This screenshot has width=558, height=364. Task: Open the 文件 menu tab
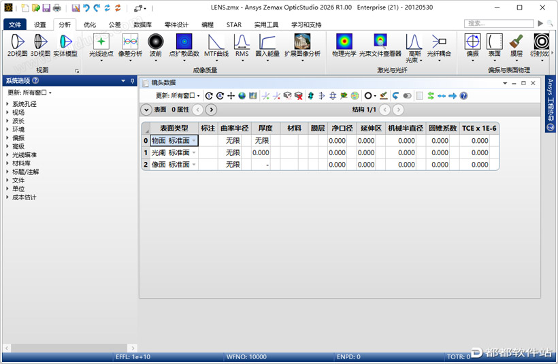tap(15, 24)
